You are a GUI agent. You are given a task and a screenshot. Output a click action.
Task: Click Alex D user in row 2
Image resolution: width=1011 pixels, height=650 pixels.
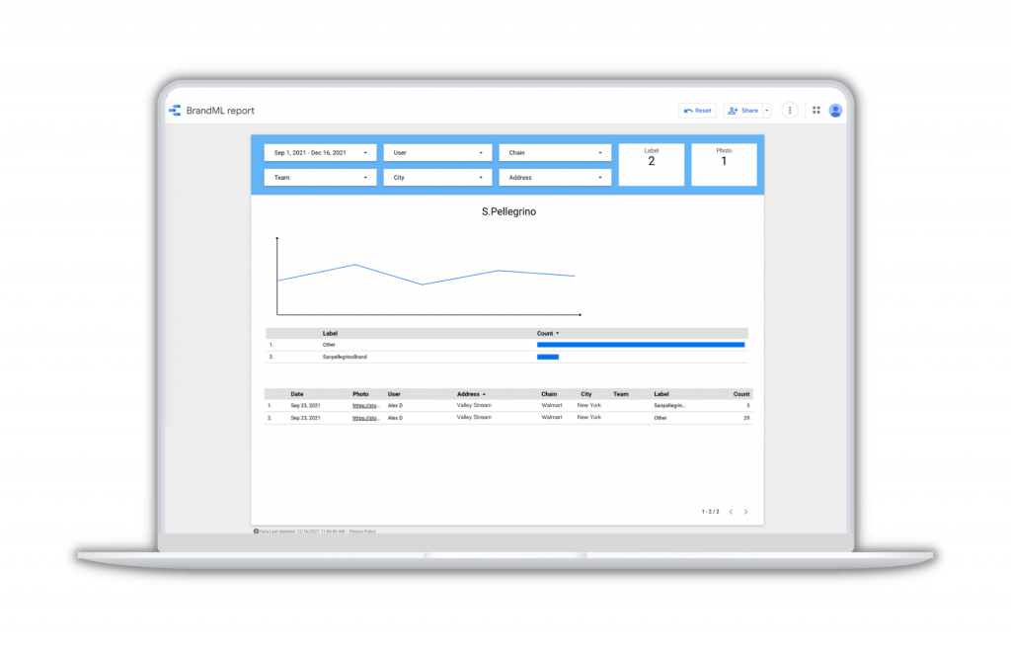395,418
